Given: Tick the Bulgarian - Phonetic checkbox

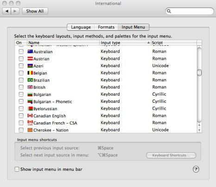Looking at the screenshot, I should pos(21,101).
